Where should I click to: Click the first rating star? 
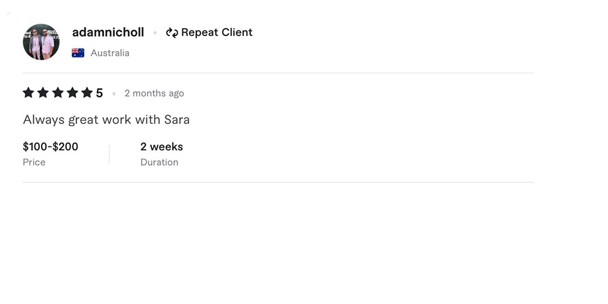pos(29,93)
